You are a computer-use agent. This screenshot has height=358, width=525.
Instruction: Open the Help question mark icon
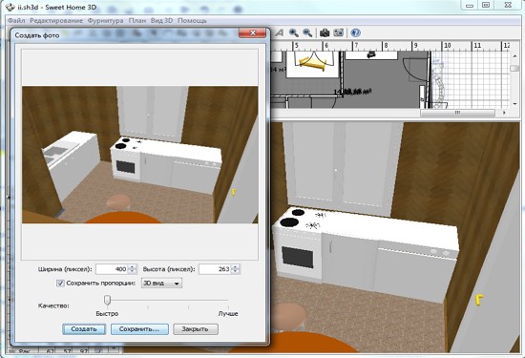coord(356,32)
